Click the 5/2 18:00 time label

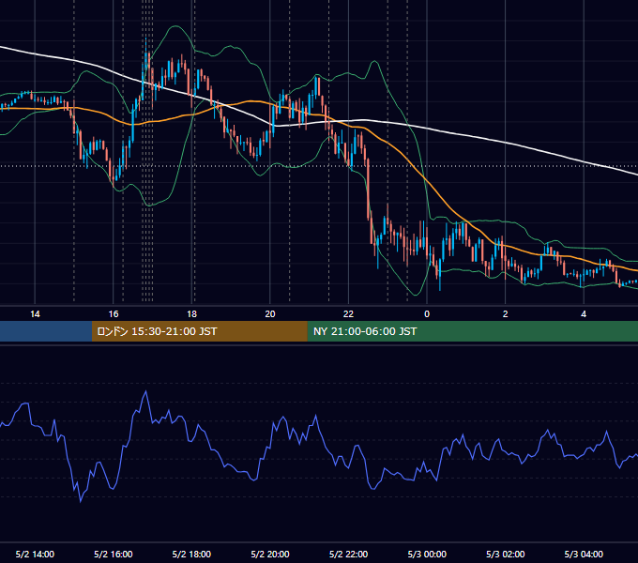pos(191,554)
